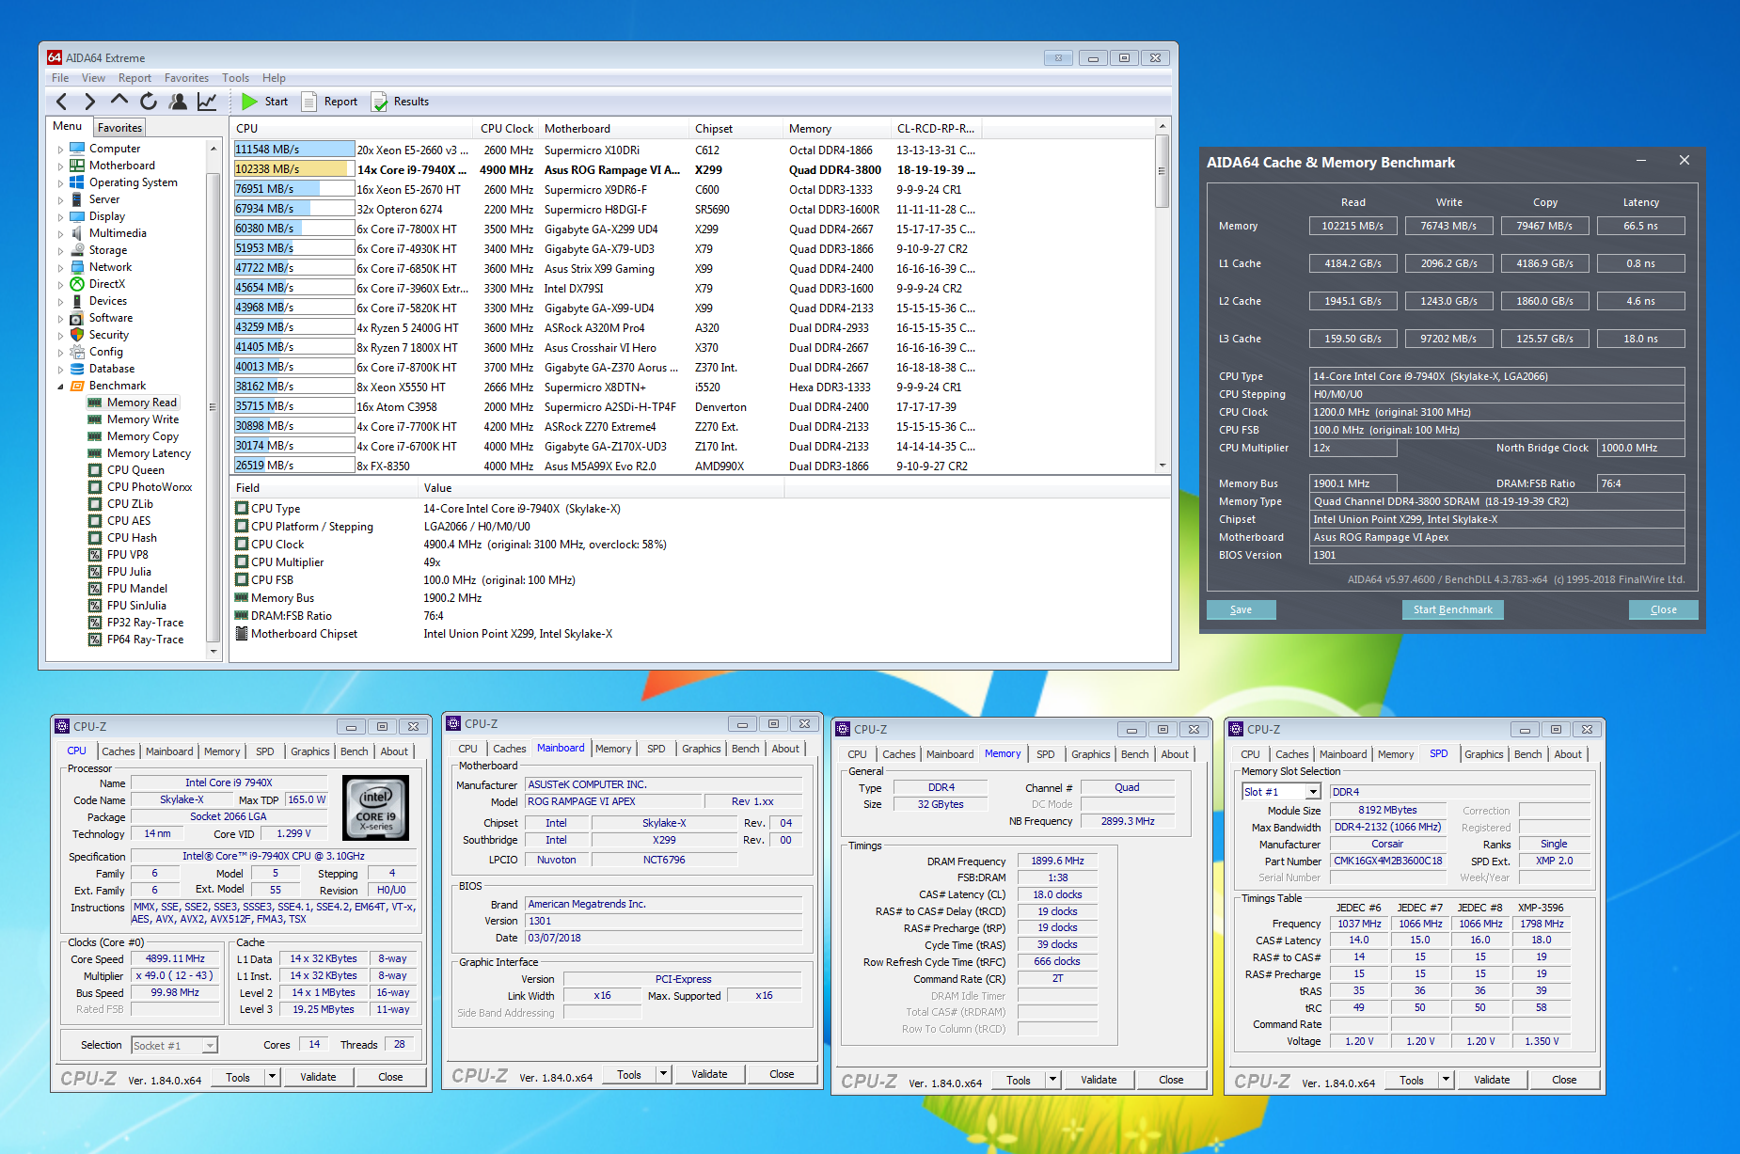Click Validate in CPU-Z CPU window

318,1077
